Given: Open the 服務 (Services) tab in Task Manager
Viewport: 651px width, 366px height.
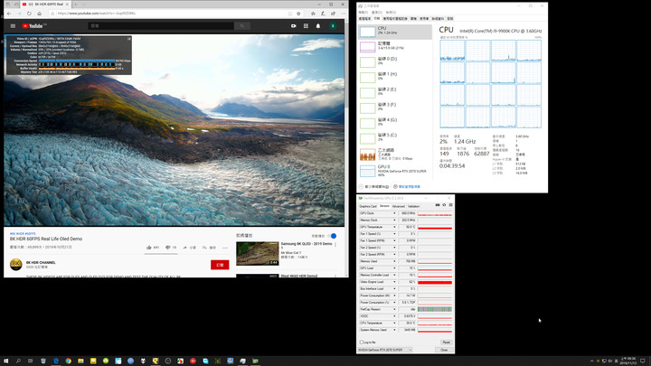Looking at the screenshot, I should (x=450, y=19).
